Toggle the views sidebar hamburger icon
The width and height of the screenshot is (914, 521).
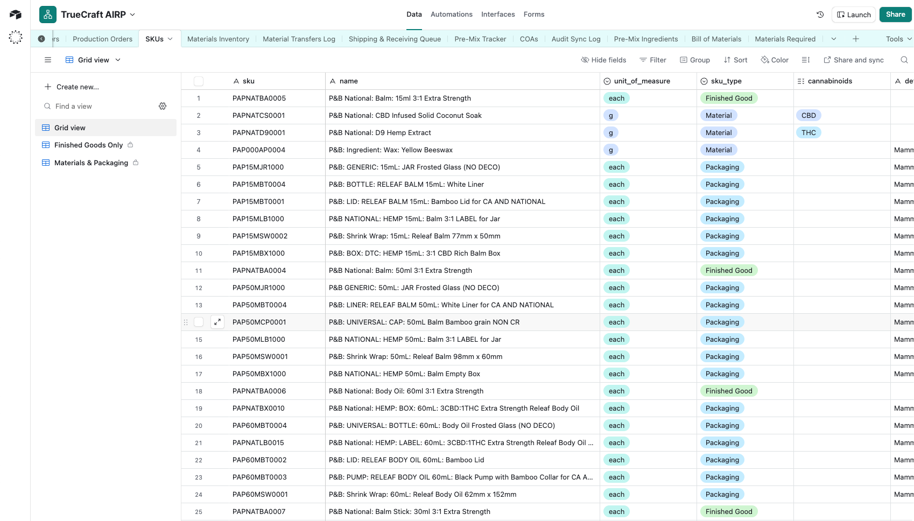(x=48, y=60)
